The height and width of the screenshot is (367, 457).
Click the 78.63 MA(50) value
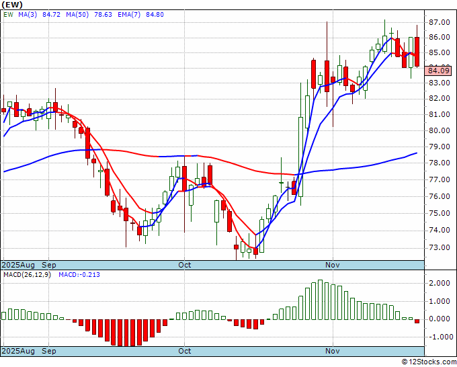[103, 15]
